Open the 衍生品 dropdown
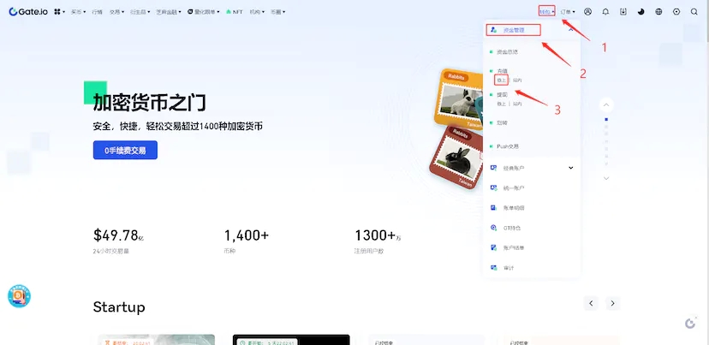This screenshot has width=709, height=345. (x=140, y=12)
